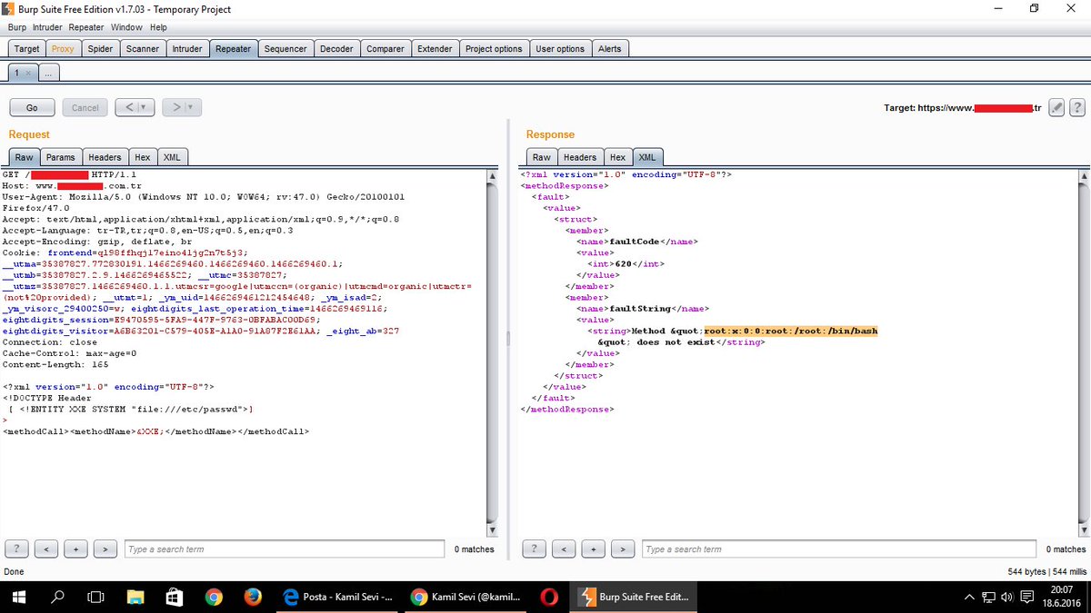Switch to the Extender tab
Screen dimensions: 1091x613
pos(435,49)
